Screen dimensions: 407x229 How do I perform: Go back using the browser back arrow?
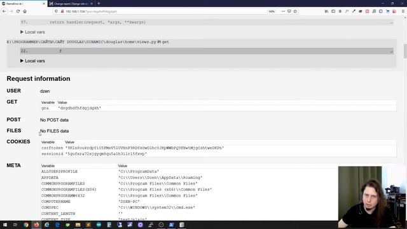click(x=4, y=11)
